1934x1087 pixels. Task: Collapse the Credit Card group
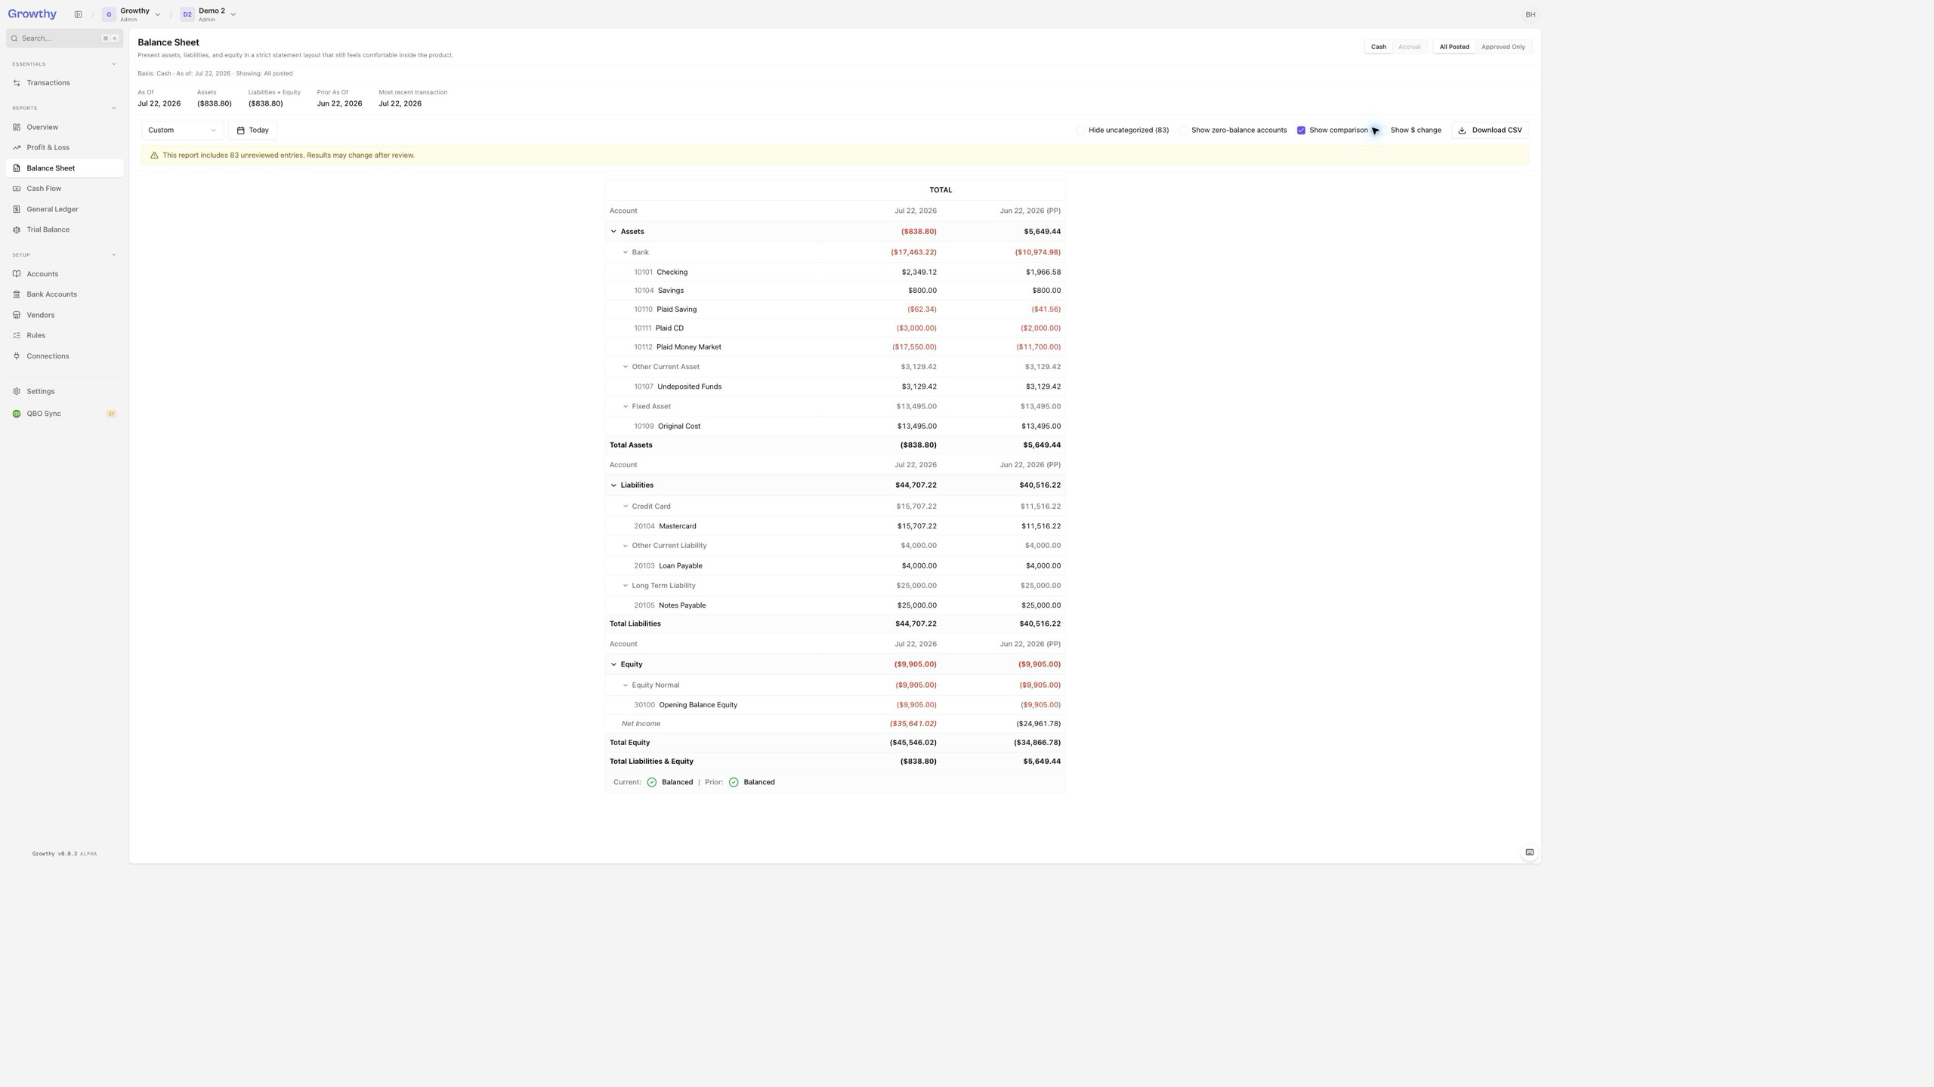(626, 507)
